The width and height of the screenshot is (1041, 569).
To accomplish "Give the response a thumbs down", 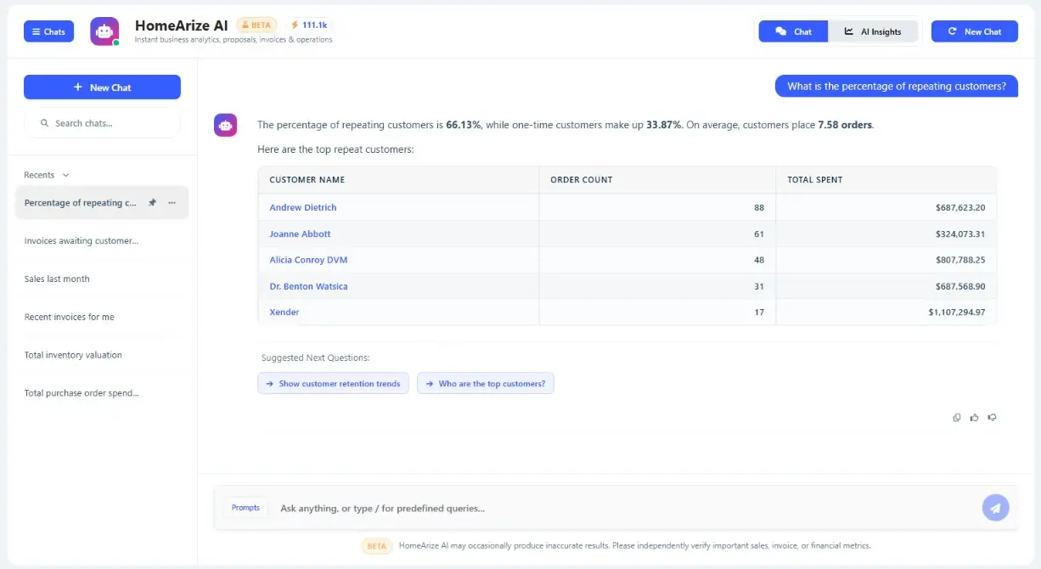I will point(992,418).
